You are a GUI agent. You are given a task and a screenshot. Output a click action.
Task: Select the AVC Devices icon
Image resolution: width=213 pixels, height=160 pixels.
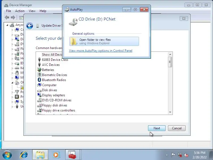point(39,65)
